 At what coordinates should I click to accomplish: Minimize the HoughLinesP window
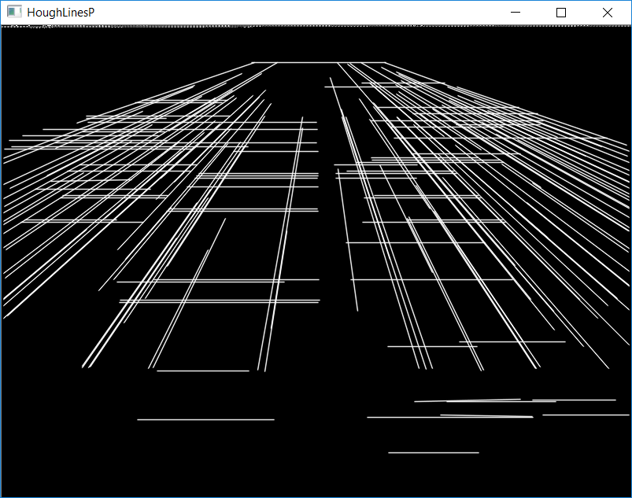pyautogui.click(x=516, y=13)
